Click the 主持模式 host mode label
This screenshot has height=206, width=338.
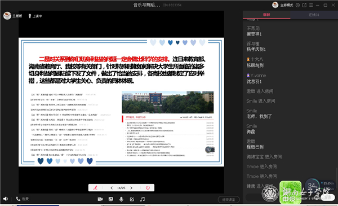pos(287,5)
